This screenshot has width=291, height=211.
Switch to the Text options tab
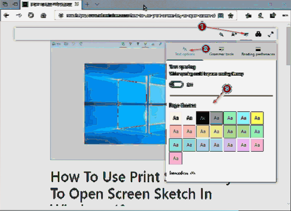(185, 51)
